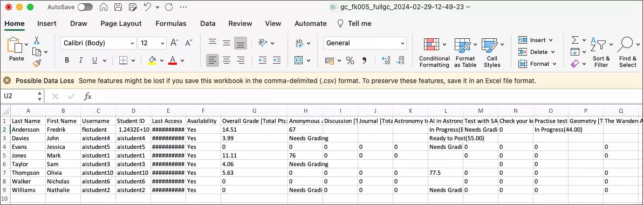The width and height of the screenshot is (643, 205).
Task: Toggle italic formatting
Action: 81,60
